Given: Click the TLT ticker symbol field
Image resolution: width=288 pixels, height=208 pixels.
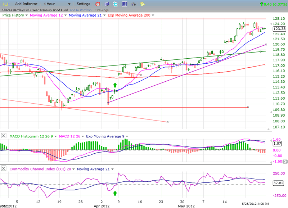Looking at the screenshot, I should 6,4.
